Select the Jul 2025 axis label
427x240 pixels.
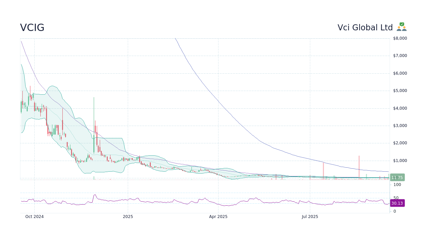(x=310, y=217)
